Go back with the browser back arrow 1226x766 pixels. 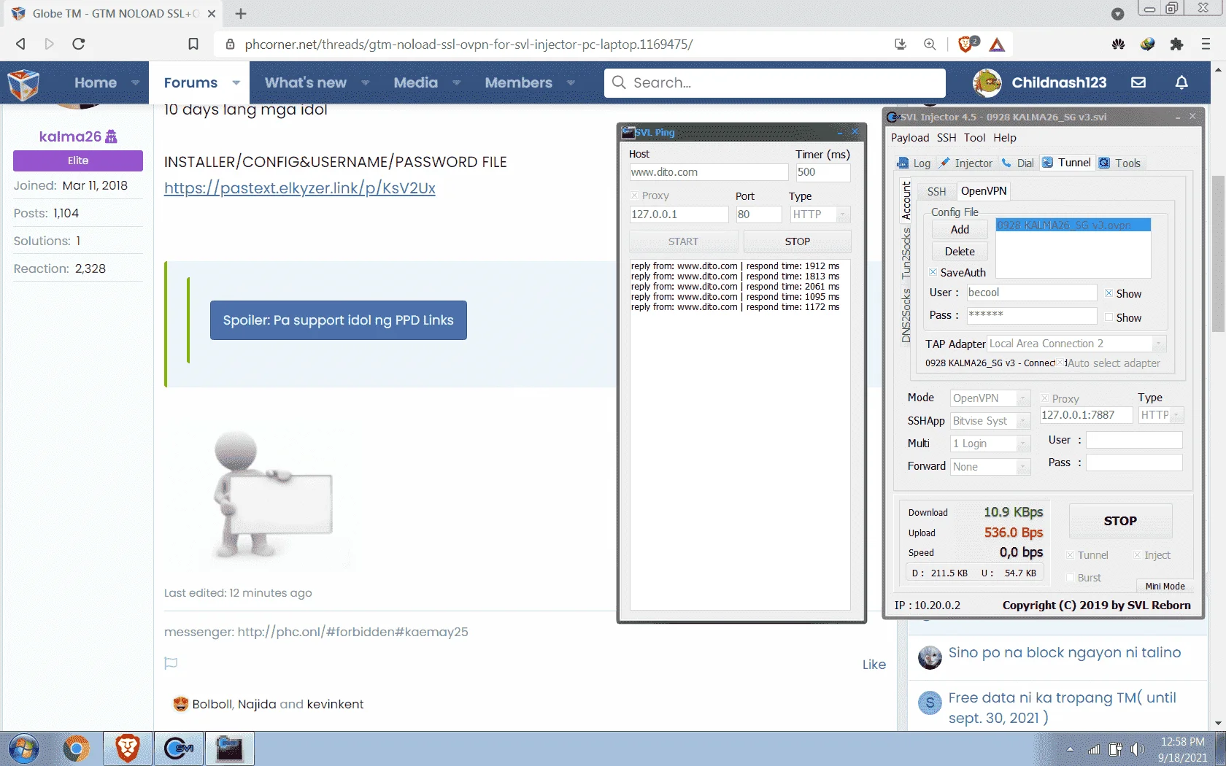pos(20,44)
